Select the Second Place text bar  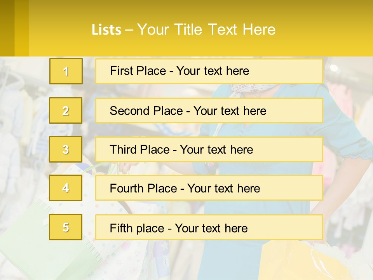click(x=209, y=110)
